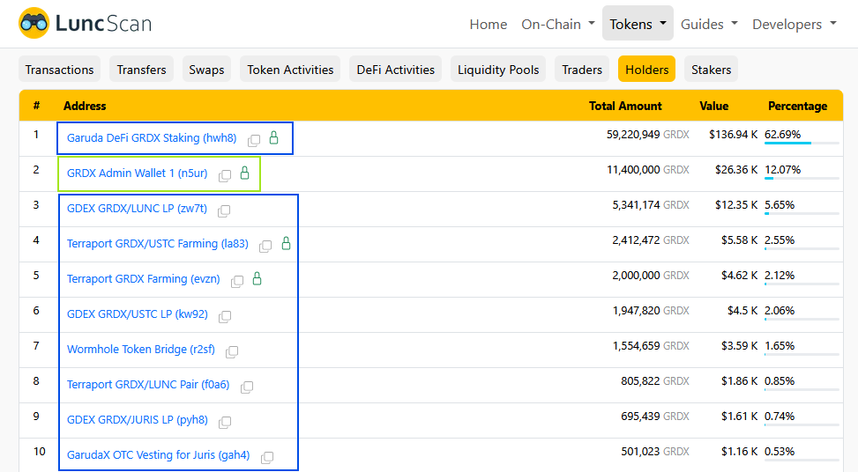The width and height of the screenshot is (858, 472).
Task: Click the Address column header
Action: pos(85,106)
